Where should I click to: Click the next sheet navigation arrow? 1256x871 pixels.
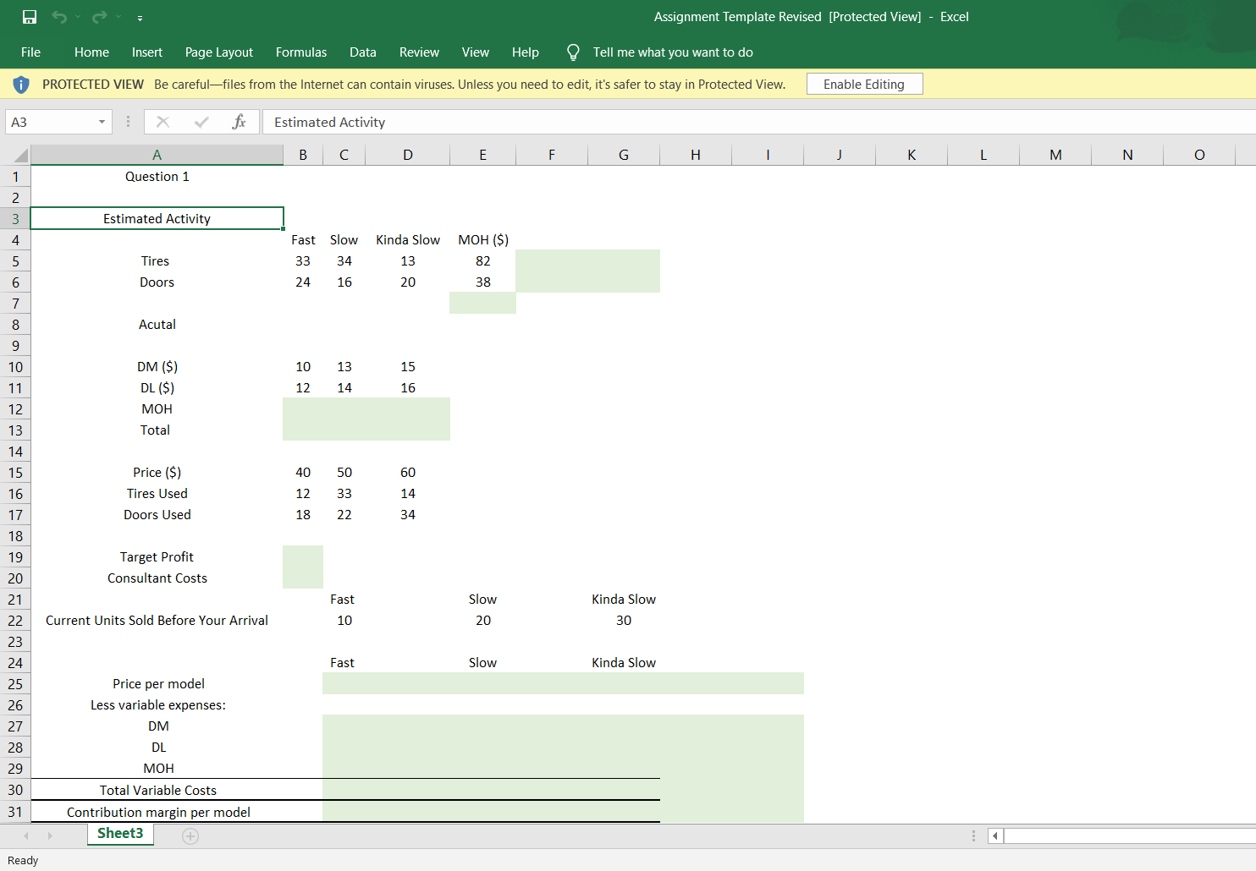point(50,835)
